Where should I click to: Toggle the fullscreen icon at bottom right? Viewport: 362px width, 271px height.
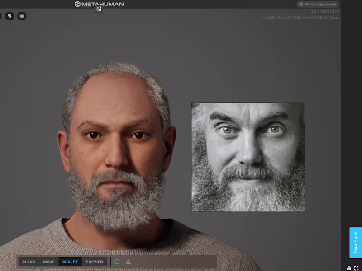click(357, 268)
